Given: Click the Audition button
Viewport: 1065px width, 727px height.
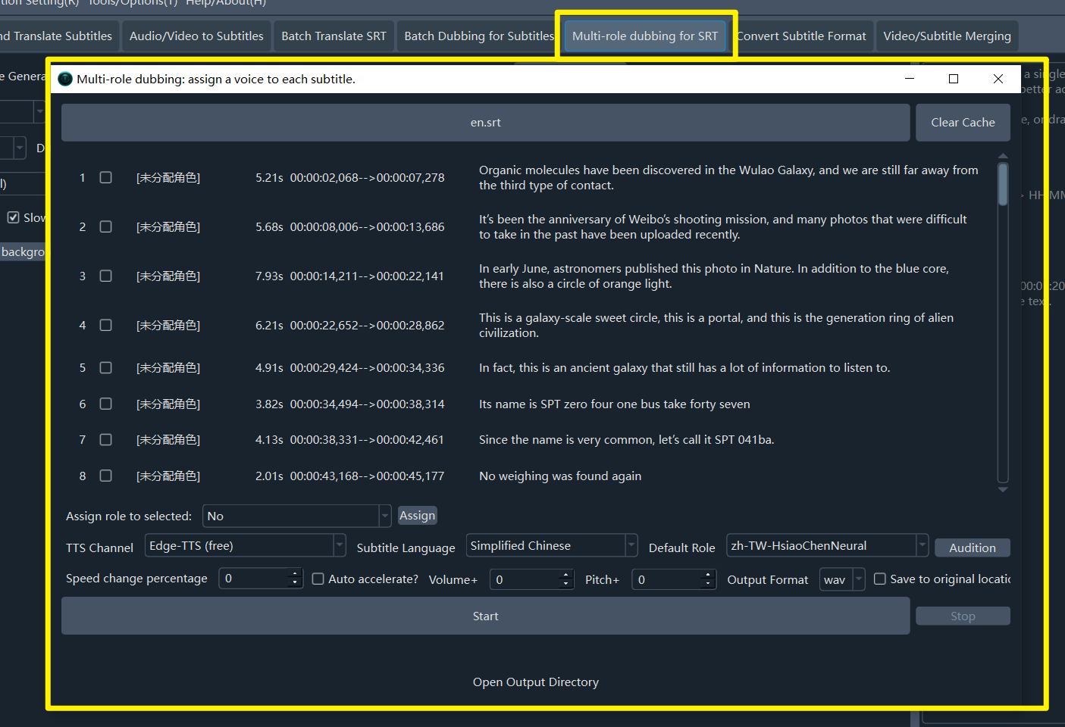Looking at the screenshot, I should coord(972,548).
